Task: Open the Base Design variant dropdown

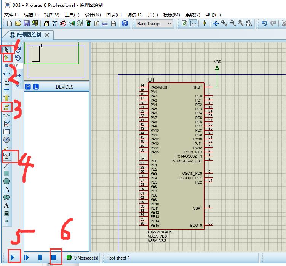Action: point(154,24)
